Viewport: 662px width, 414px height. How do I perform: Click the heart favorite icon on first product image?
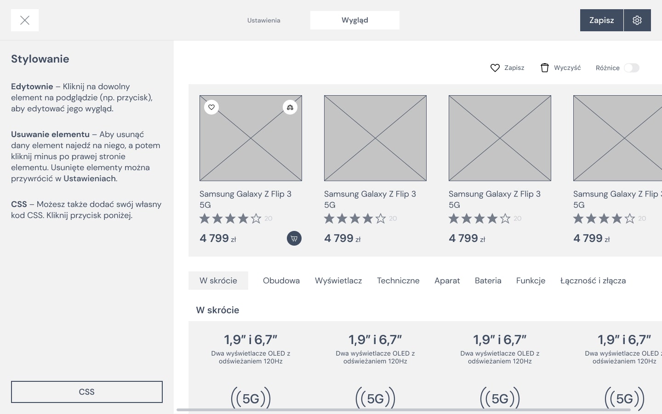(211, 107)
